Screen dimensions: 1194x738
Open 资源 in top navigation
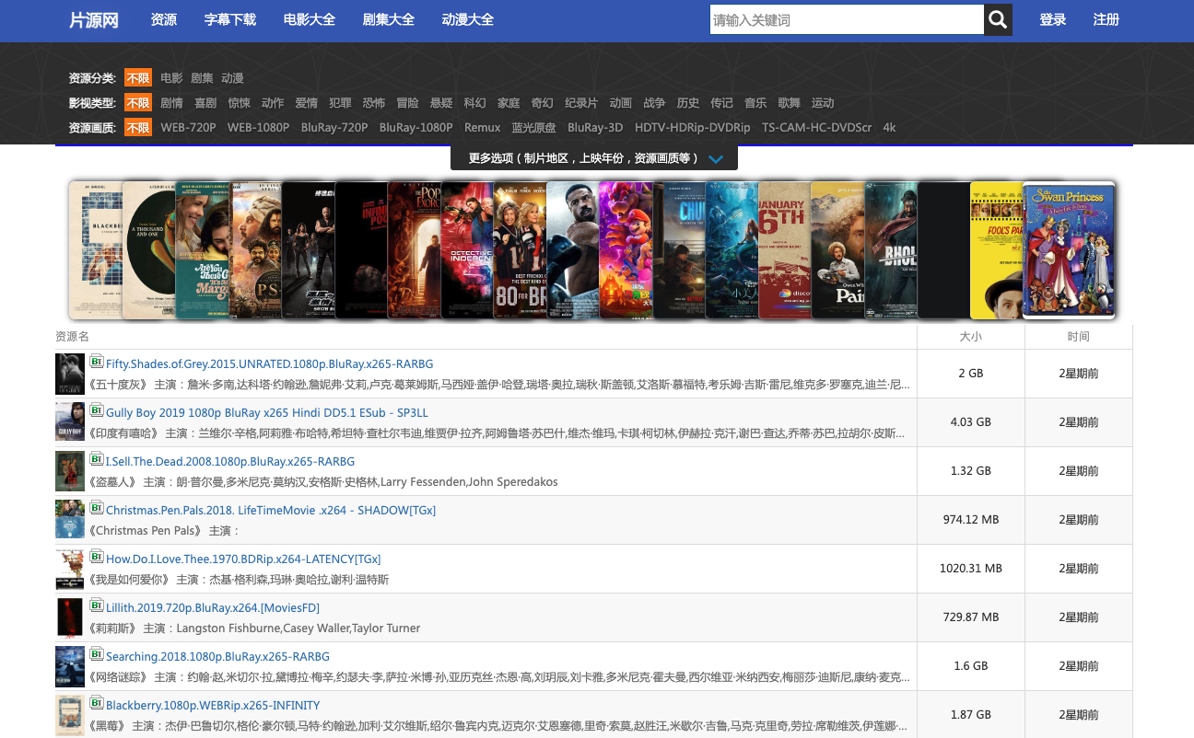(164, 19)
